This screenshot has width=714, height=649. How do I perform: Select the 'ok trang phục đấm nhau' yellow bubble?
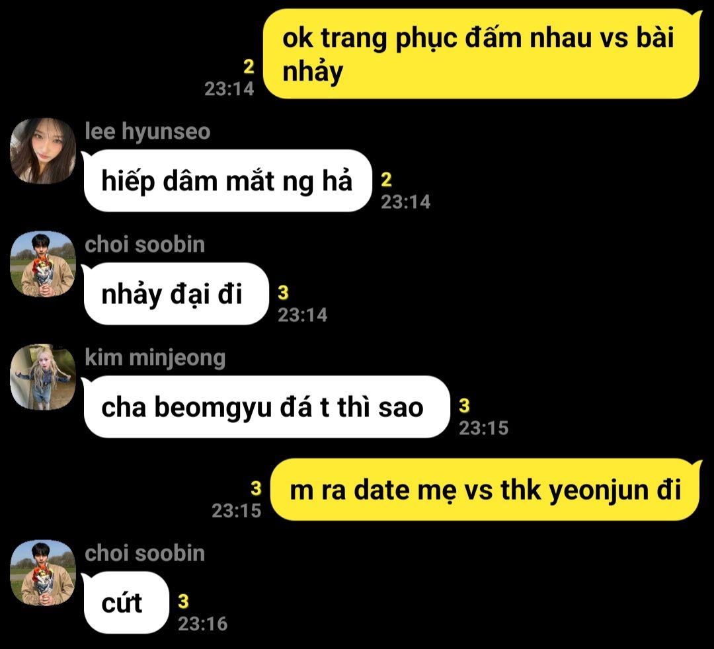[x=483, y=54]
